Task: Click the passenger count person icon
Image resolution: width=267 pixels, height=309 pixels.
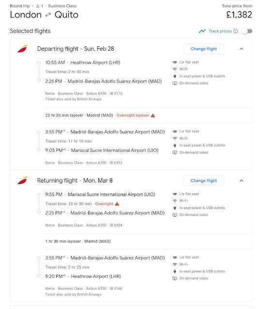Action: (x=38, y=6)
